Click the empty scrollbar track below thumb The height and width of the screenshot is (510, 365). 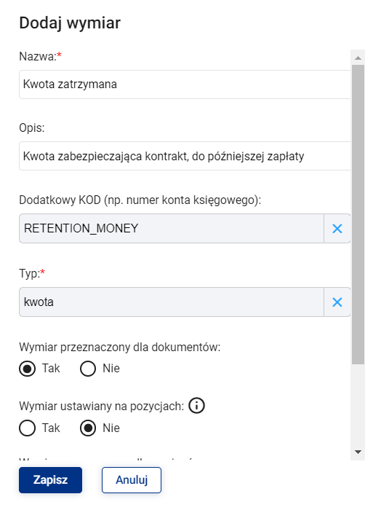pos(358,404)
